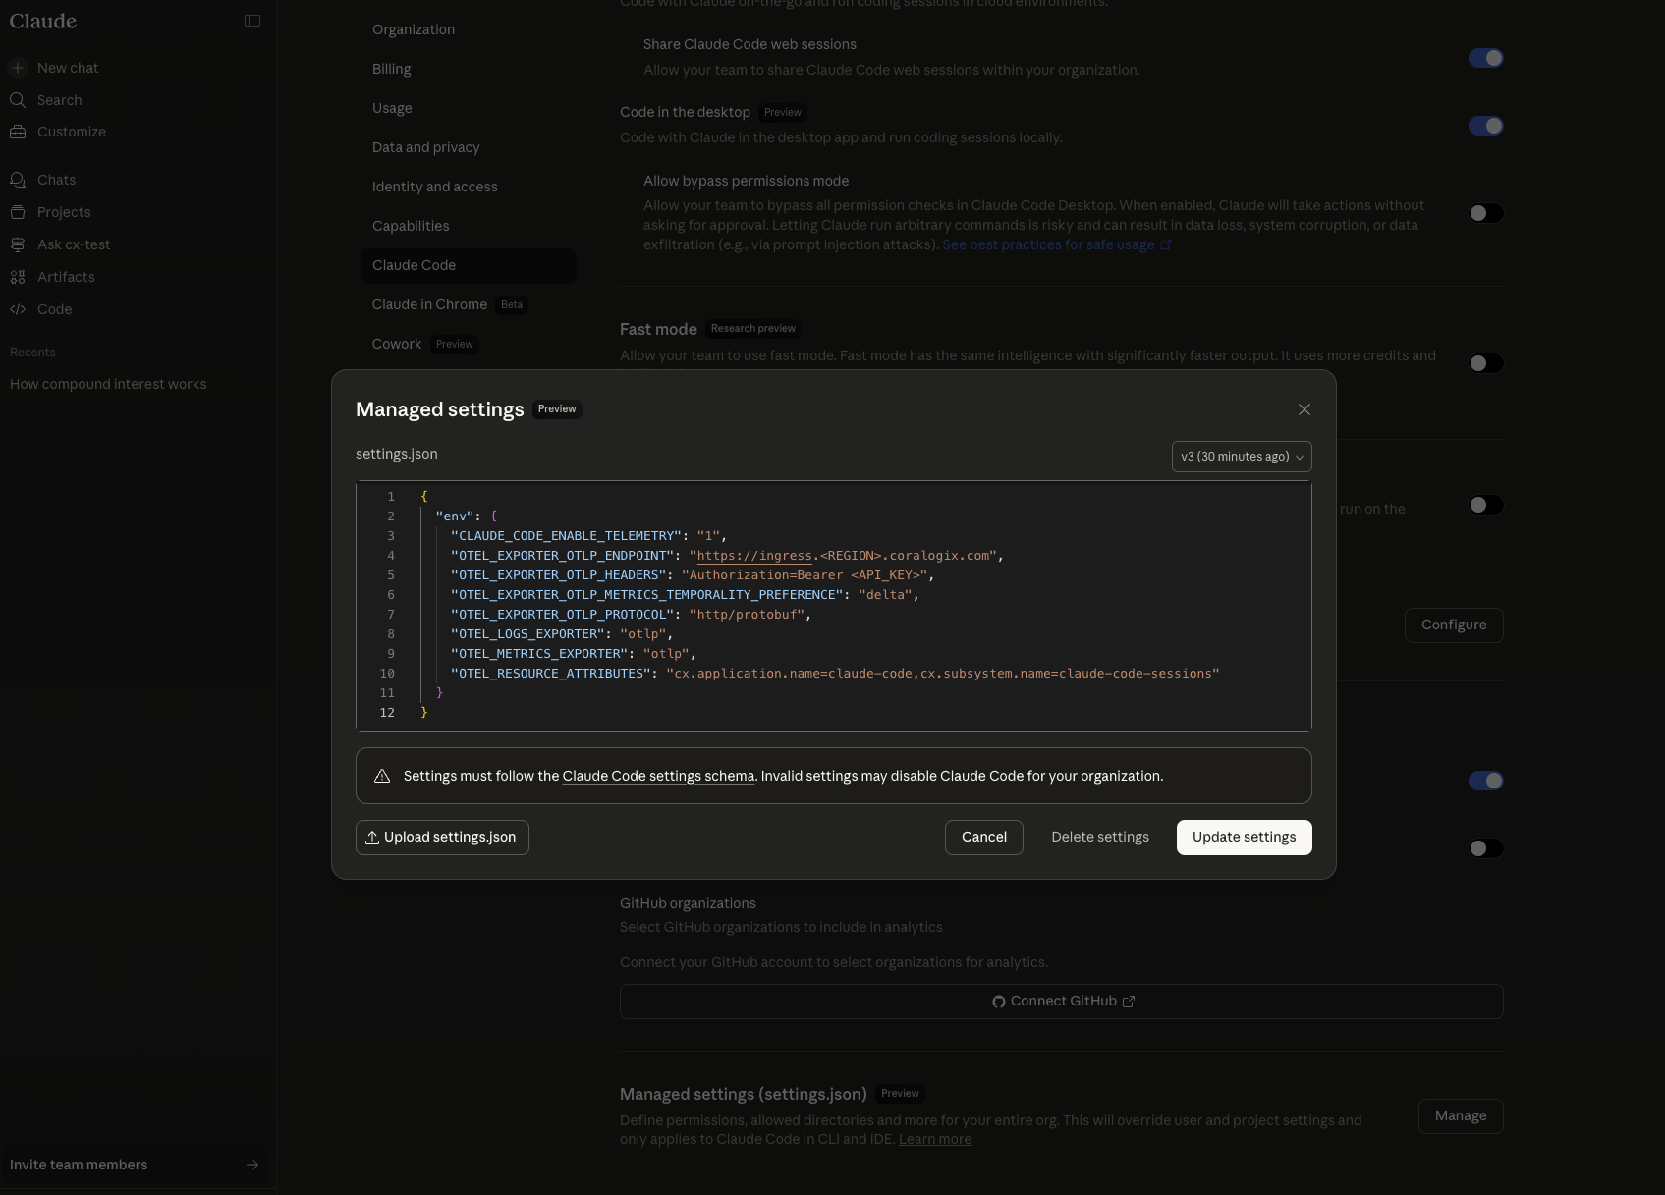Open the Claude Code settings schema link
This screenshot has height=1195, width=1665.
pyautogui.click(x=658, y=776)
